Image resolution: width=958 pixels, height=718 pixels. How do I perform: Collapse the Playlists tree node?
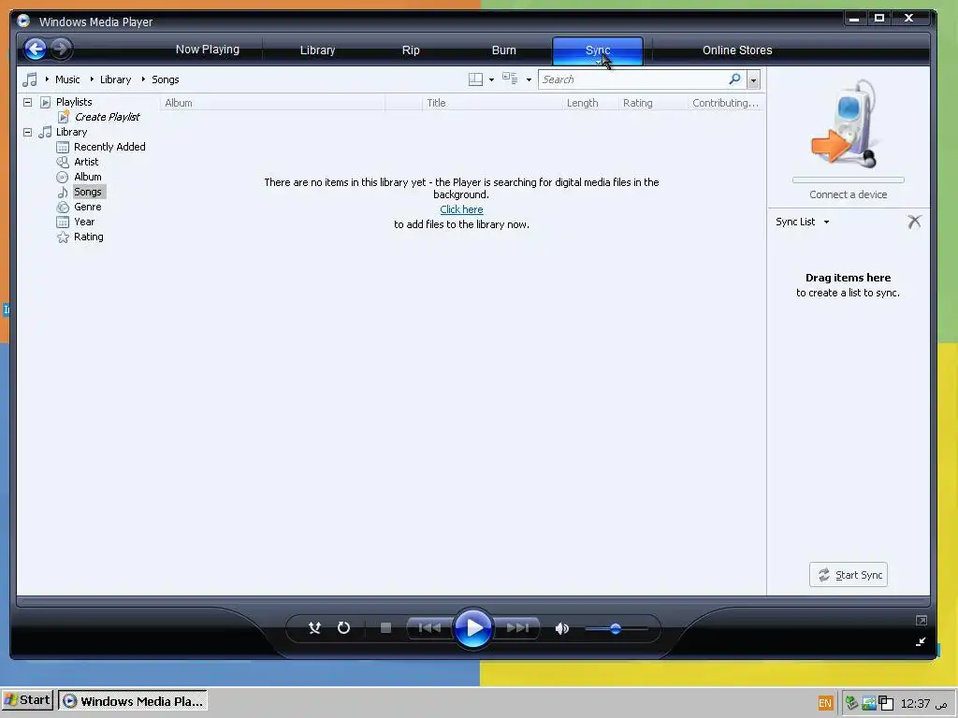27,102
